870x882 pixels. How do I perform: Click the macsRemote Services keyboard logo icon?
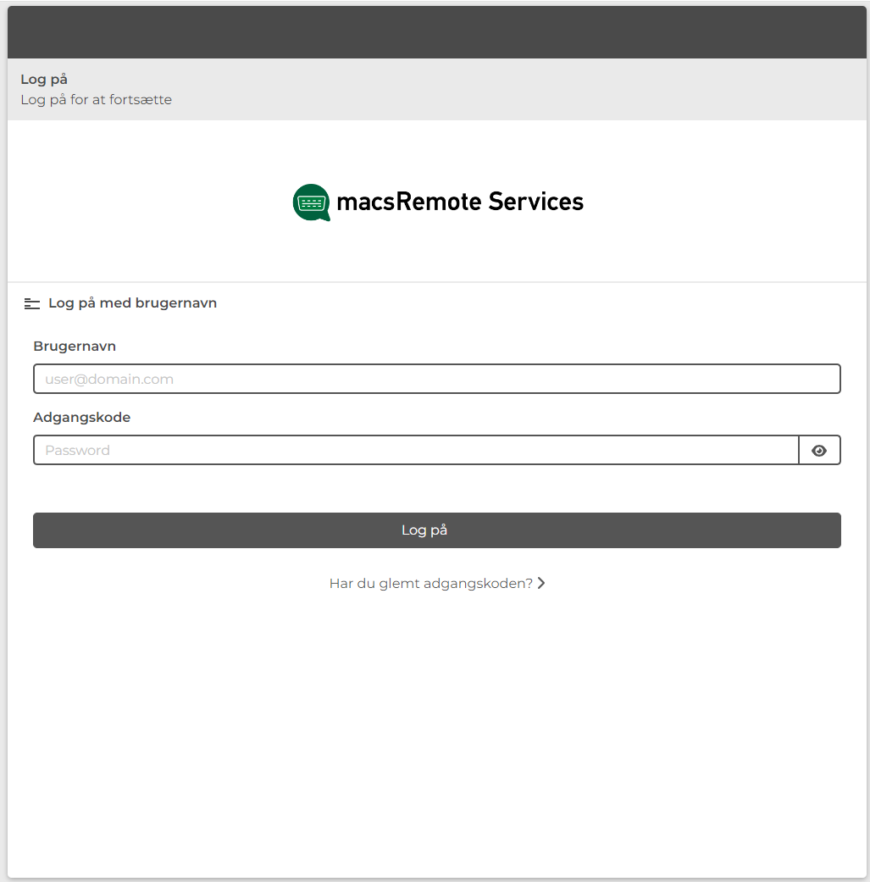pyautogui.click(x=312, y=202)
